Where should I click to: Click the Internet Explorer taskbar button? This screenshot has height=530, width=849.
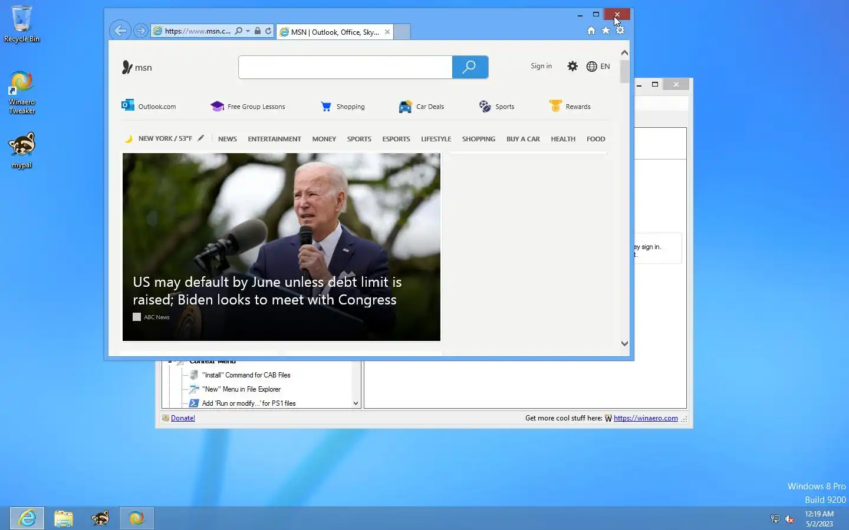[x=27, y=518]
